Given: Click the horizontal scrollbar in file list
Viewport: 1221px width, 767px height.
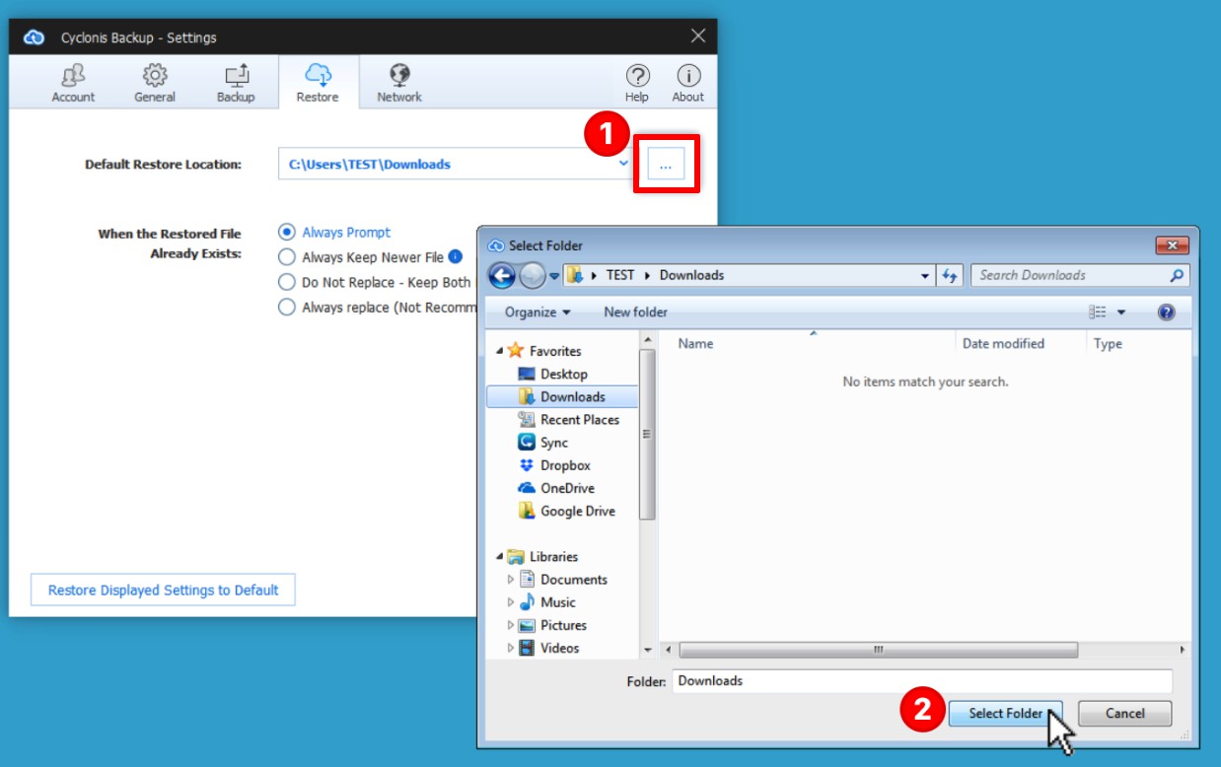Looking at the screenshot, I should point(878,651).
